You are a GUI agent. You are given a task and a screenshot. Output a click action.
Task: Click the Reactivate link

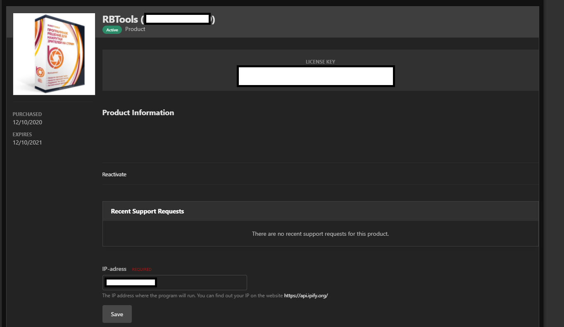[x=114, y=175]
